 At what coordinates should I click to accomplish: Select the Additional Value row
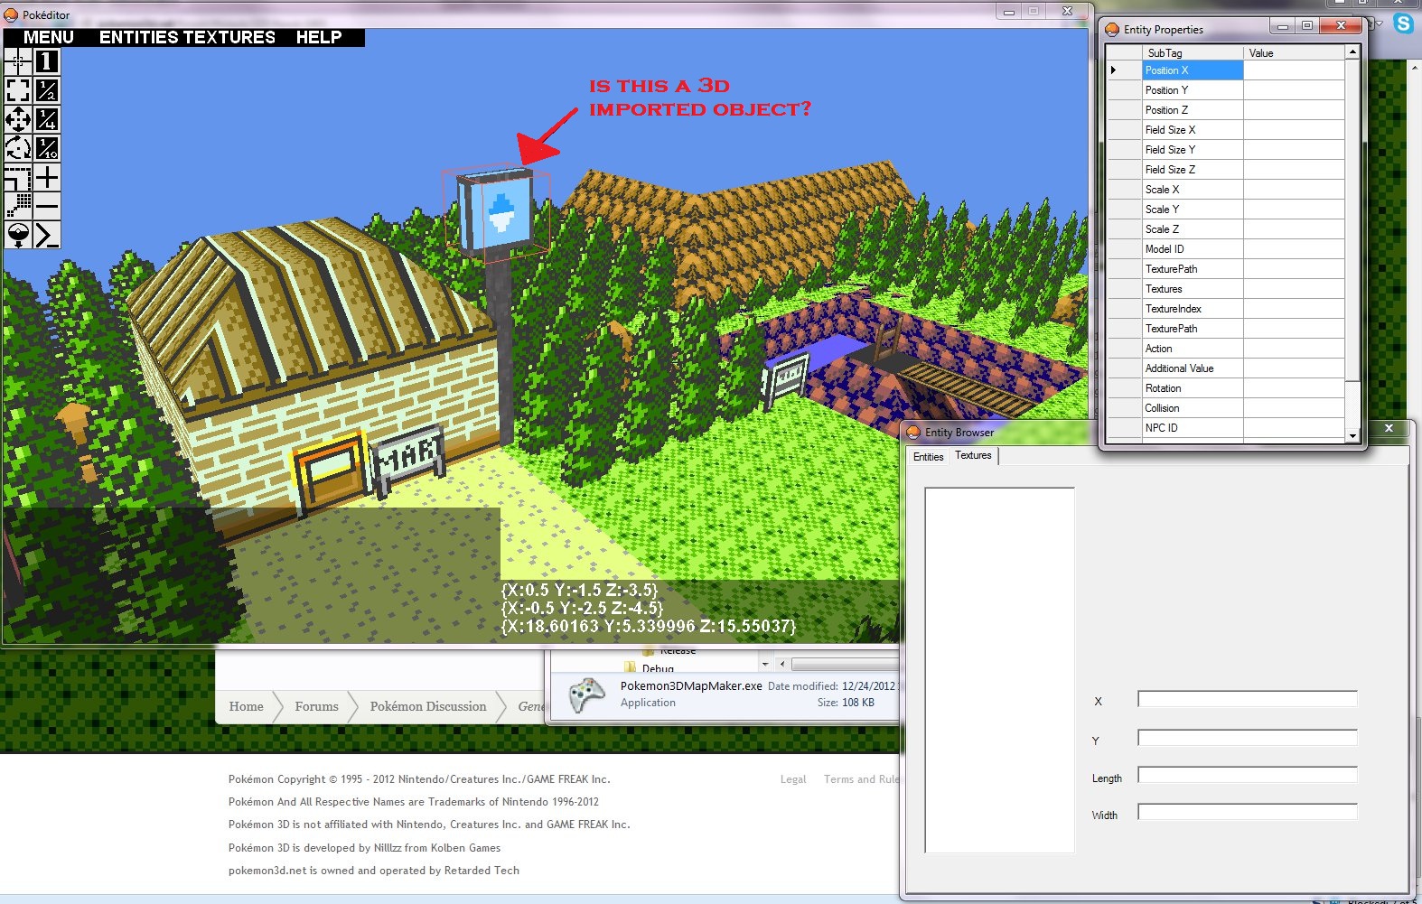pyautogui.click(x=1225, y=368)
